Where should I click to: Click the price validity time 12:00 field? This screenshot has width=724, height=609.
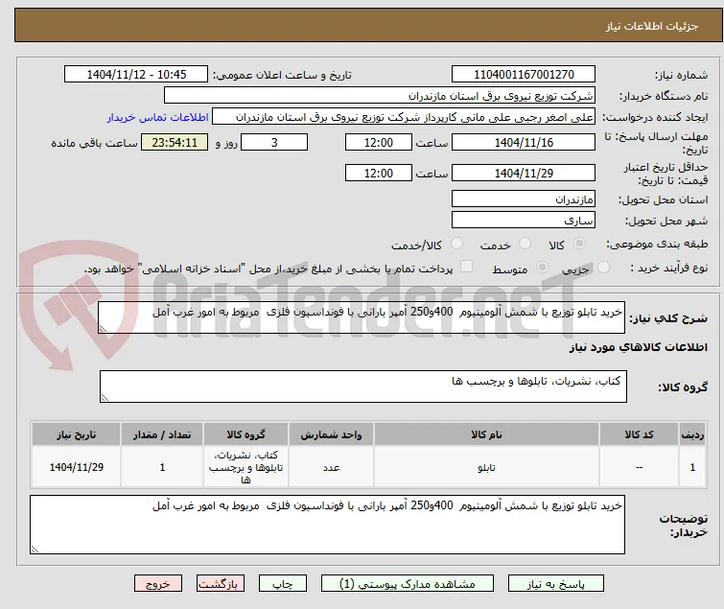(x=379, y=174)
